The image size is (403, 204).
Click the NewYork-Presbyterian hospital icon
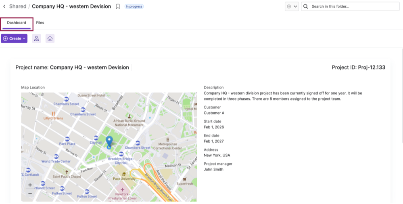[122, 190]
